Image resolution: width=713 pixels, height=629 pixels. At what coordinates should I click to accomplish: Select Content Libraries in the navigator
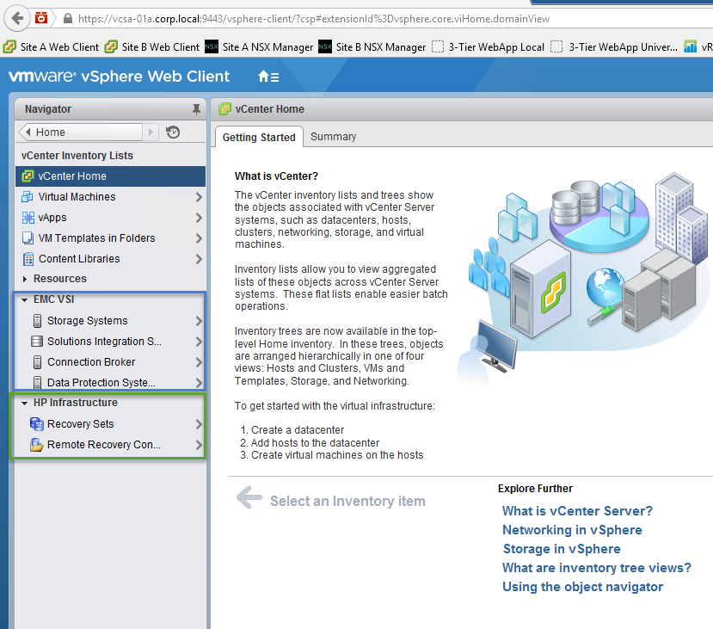110,259
